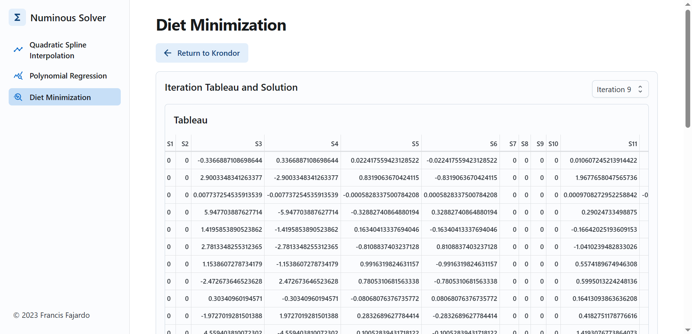Click cell 0.007737254535913539 in S3
Screen dimensions: 692x334
(227, 195)
